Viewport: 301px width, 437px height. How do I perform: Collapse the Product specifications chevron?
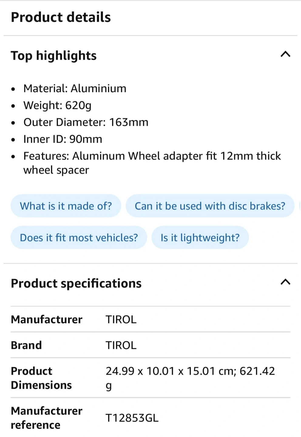coord(285,283)
